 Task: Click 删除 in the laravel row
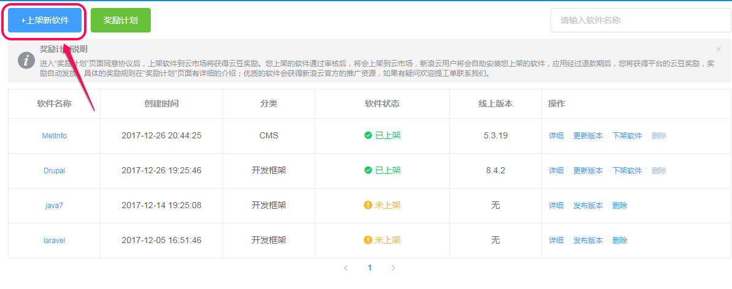click(619, 241)
